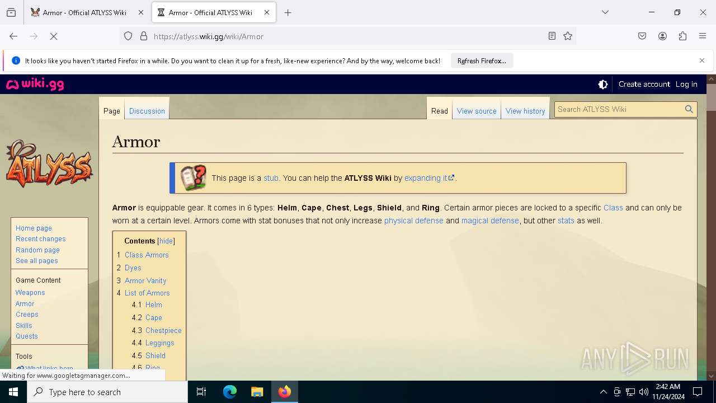
Task: Open the Firefox application menu (hamburger)
Action: 703,36
